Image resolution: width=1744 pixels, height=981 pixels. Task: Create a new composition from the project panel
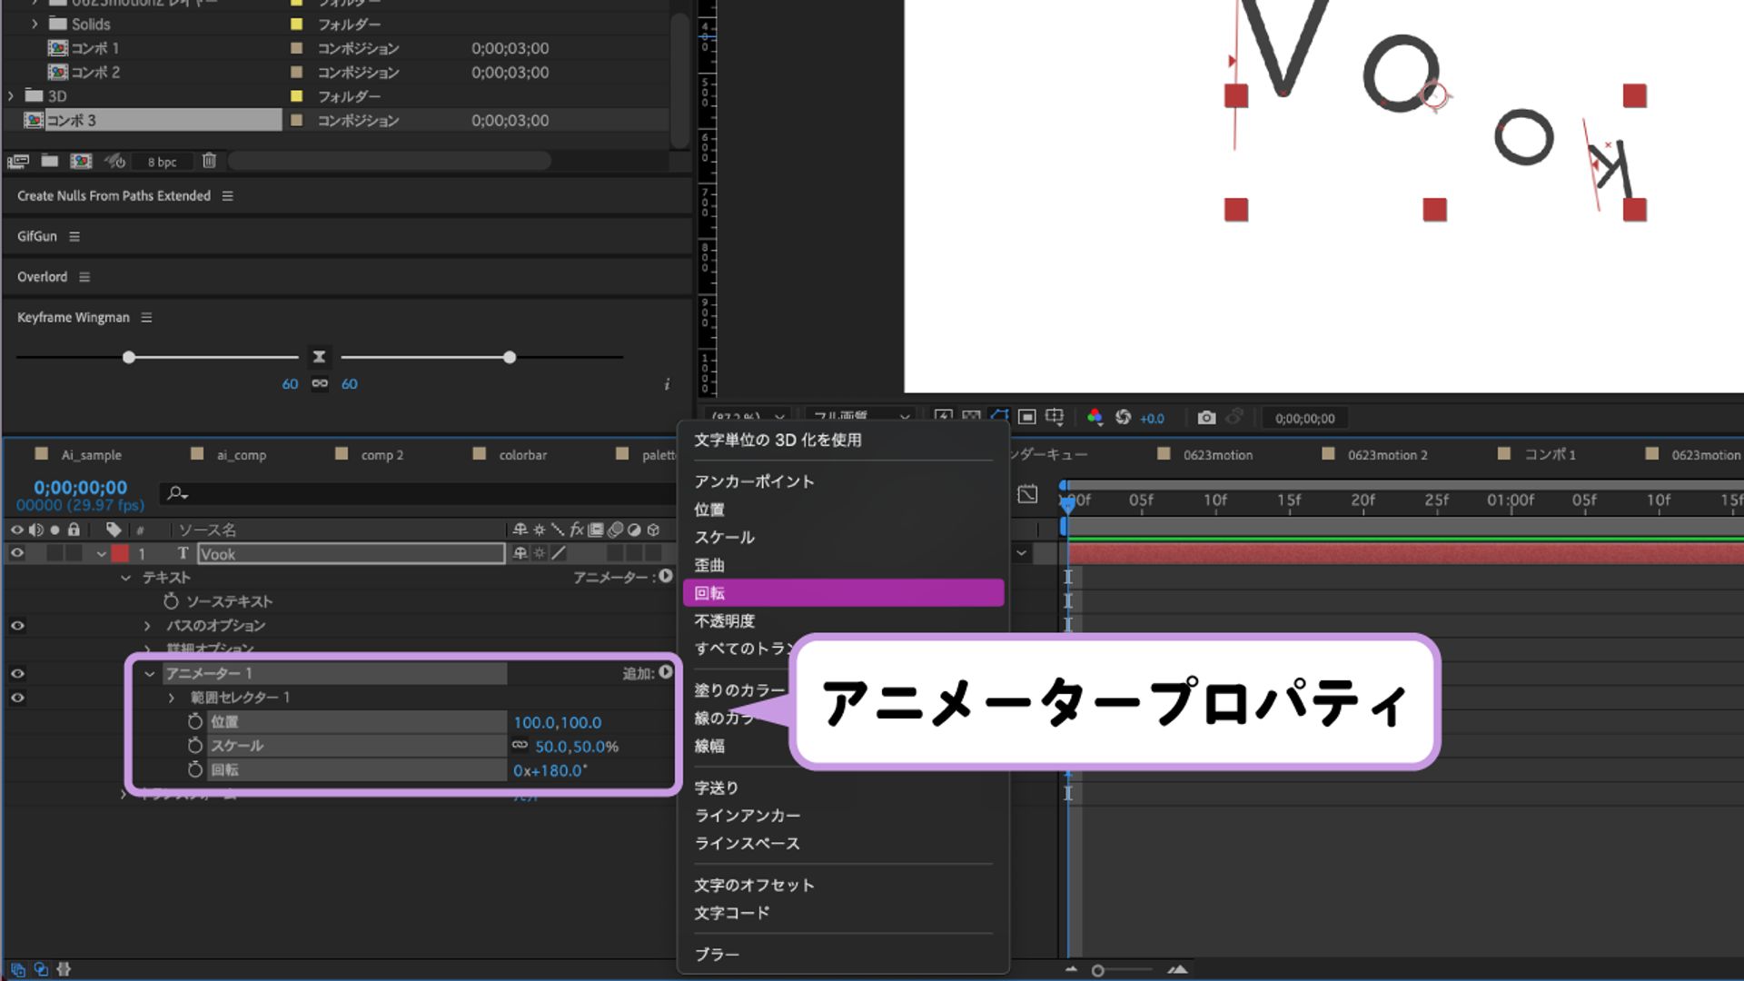(82, 161)
